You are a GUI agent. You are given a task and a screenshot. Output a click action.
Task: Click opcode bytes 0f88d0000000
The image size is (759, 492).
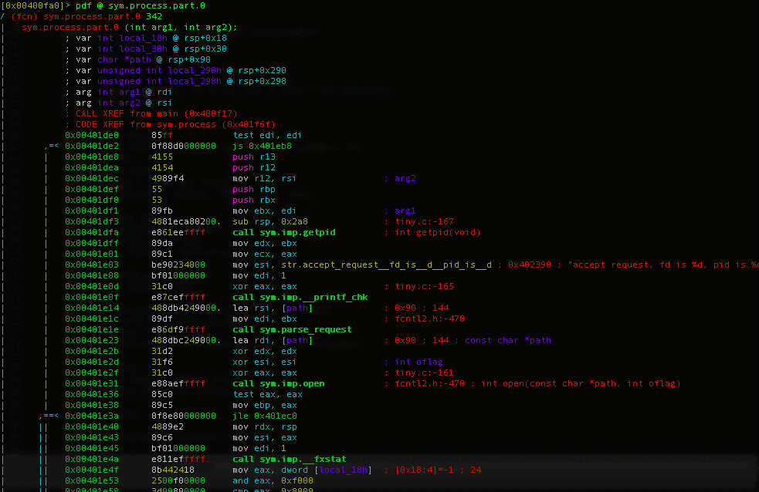coord(184,146)
